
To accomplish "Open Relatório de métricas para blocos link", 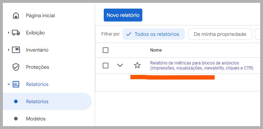I will pyautogui.click(x=202, y=66).
